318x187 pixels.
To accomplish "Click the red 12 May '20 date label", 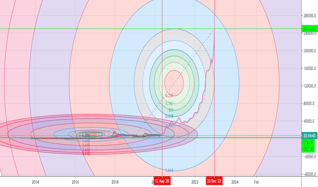I will coord(162,181).
